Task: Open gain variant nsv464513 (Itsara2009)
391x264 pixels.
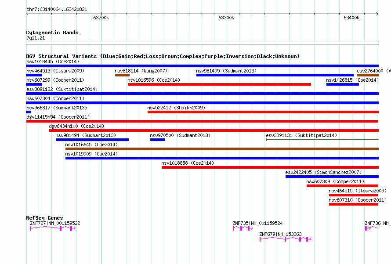Action: coord(34,75)
